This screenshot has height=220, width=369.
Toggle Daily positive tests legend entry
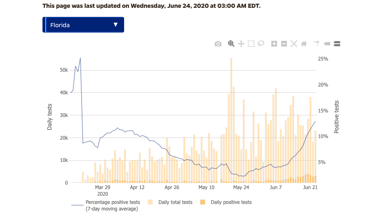pos(231,202)
